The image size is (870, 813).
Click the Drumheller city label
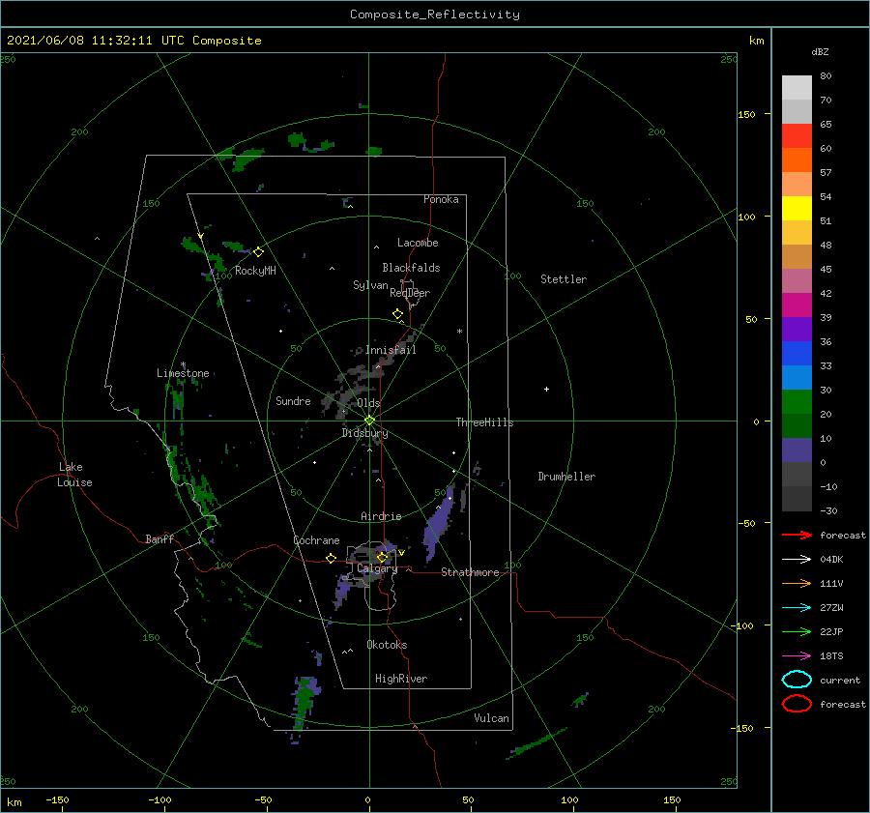[x=566, y=477]
